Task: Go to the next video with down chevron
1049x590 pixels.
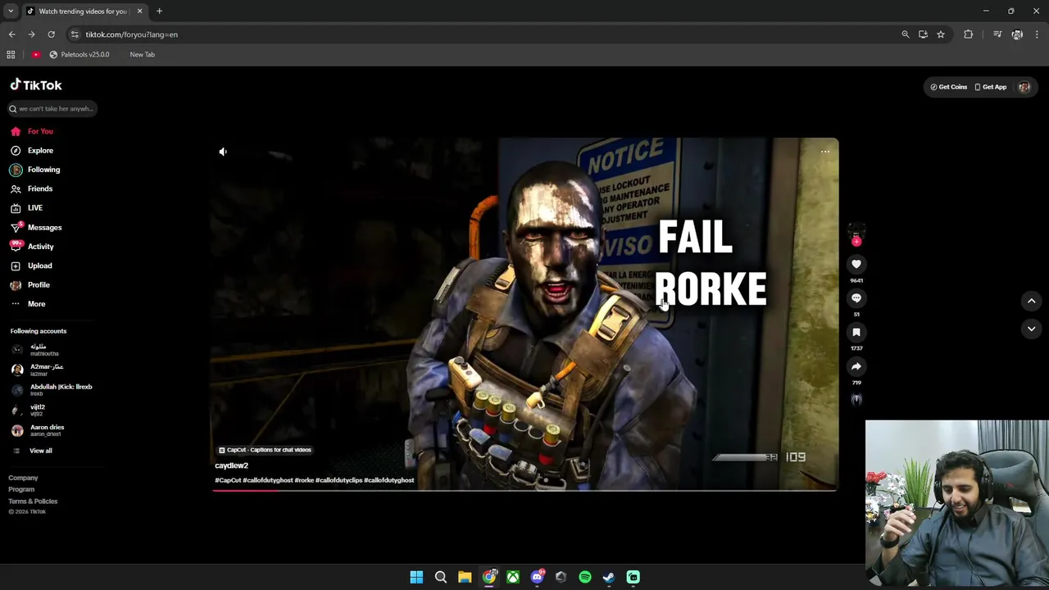Action: point(1031,329)
